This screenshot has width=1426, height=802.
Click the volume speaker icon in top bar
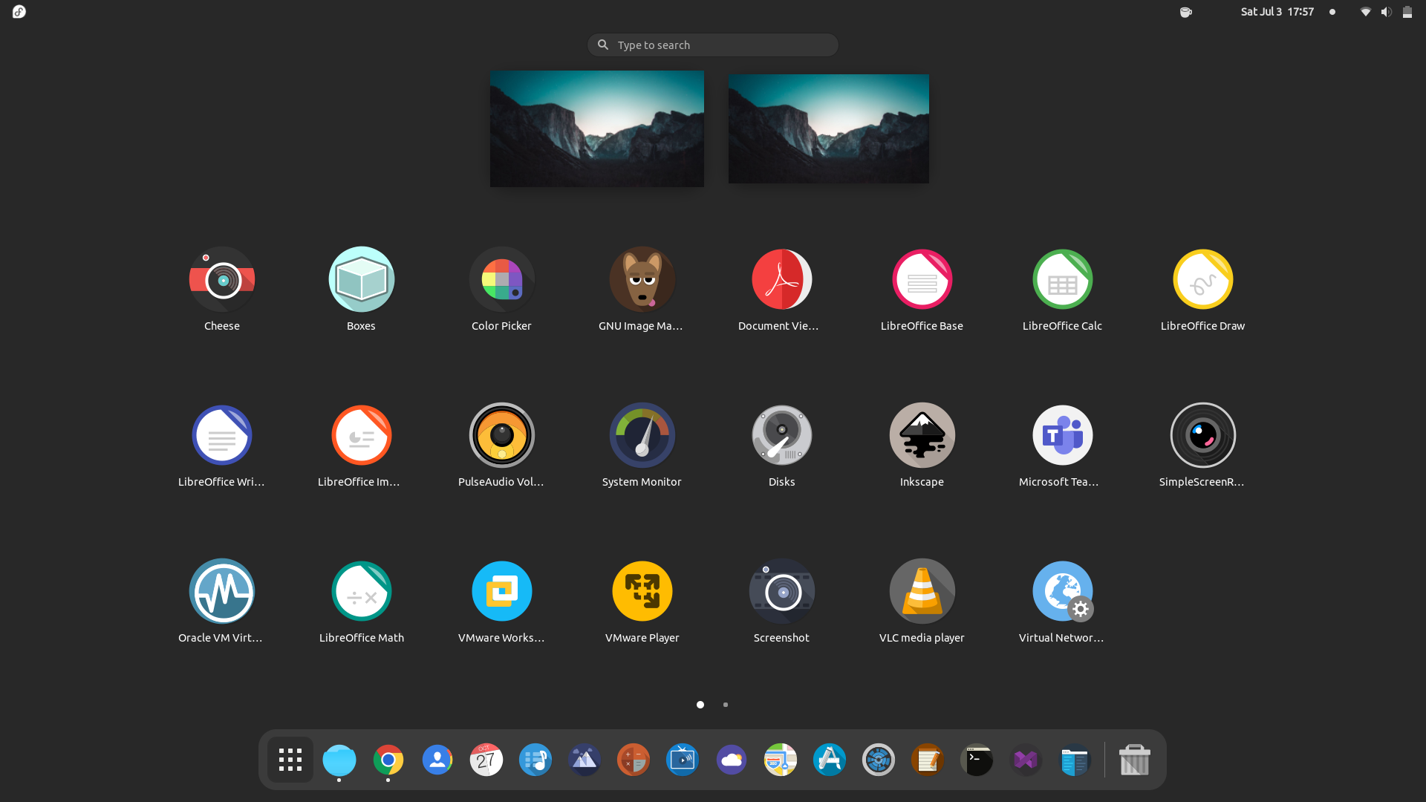tap(1386, 12)
